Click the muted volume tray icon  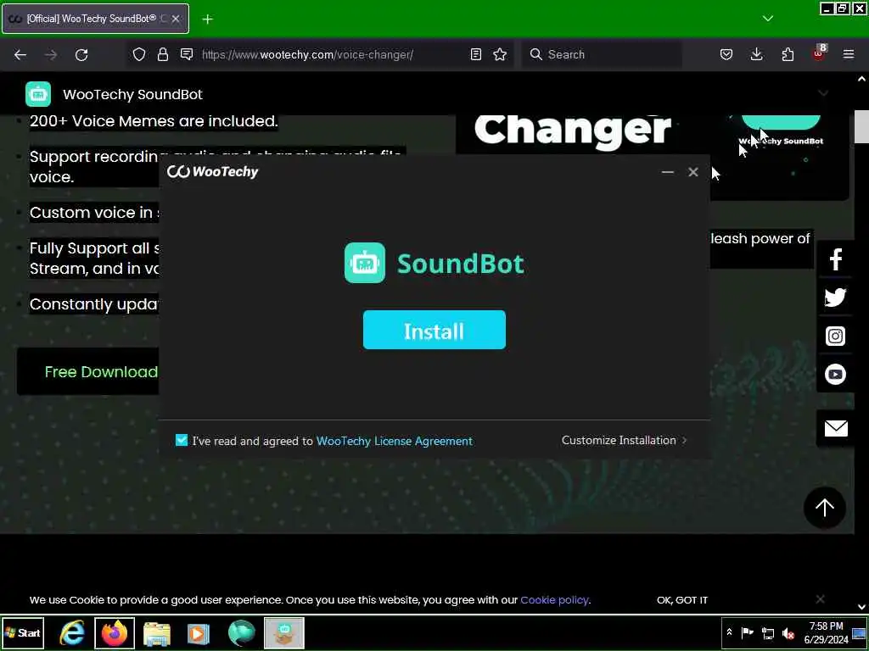tap(788, 632)
